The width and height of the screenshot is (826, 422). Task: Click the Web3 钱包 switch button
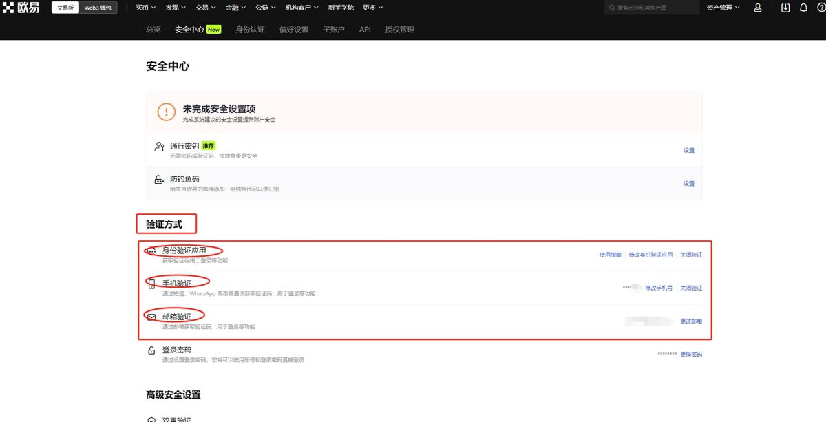pos(99,8)
